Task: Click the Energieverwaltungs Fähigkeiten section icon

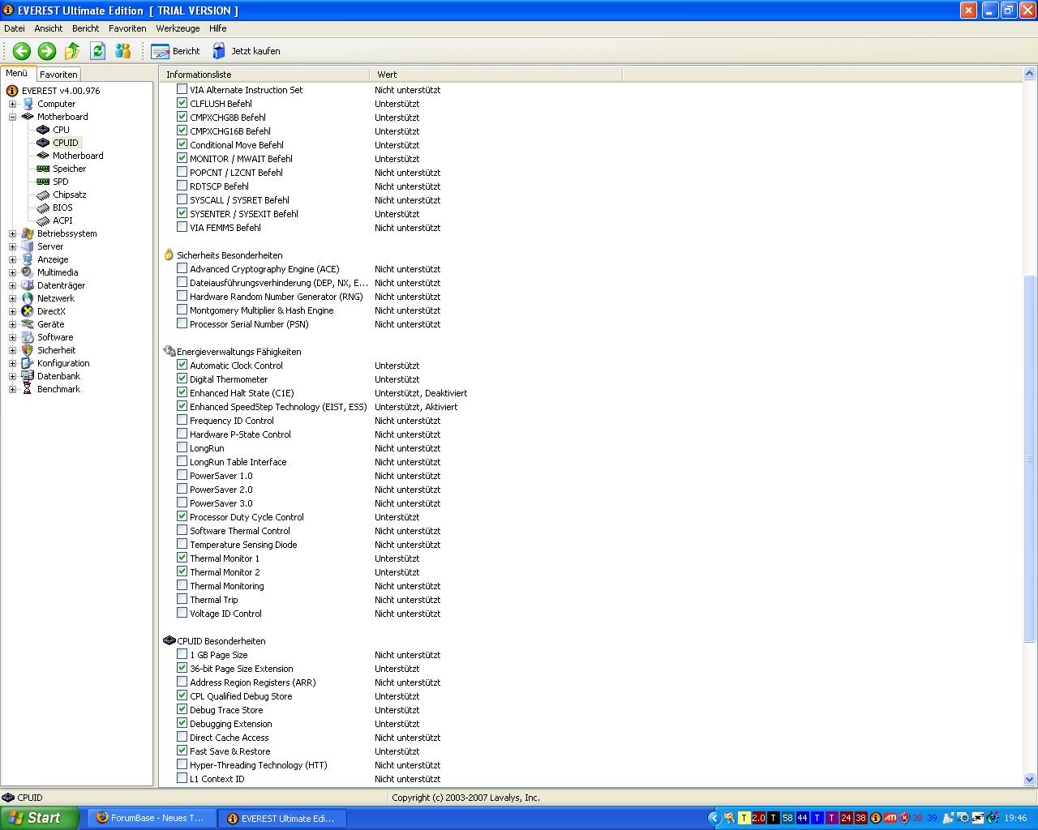Action: 169,351
